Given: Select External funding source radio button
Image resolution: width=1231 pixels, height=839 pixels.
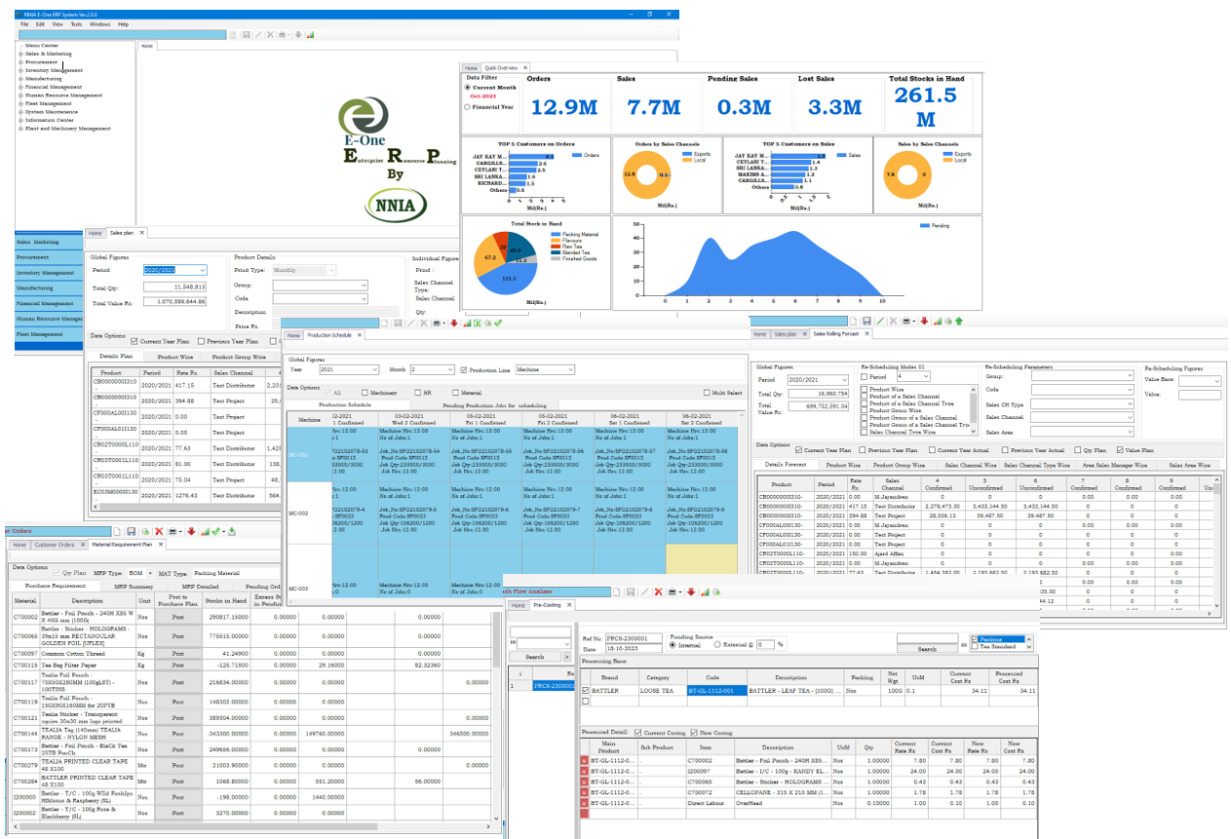Looking at the screenshot, I should click(x=718, y=644).
